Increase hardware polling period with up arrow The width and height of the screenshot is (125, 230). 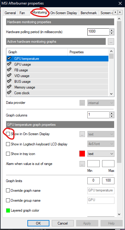[112, 30]
